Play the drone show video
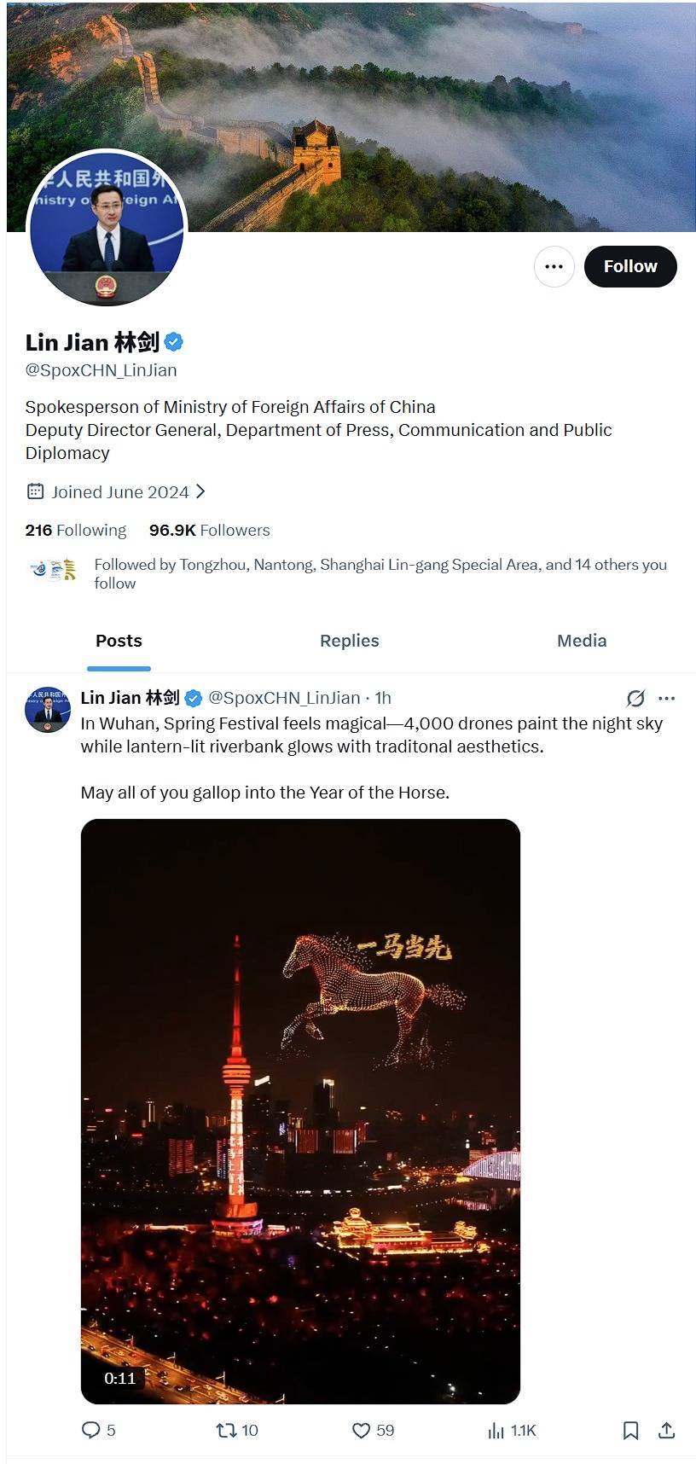This screenshot has width=696, height=1464. point(300,1111)
